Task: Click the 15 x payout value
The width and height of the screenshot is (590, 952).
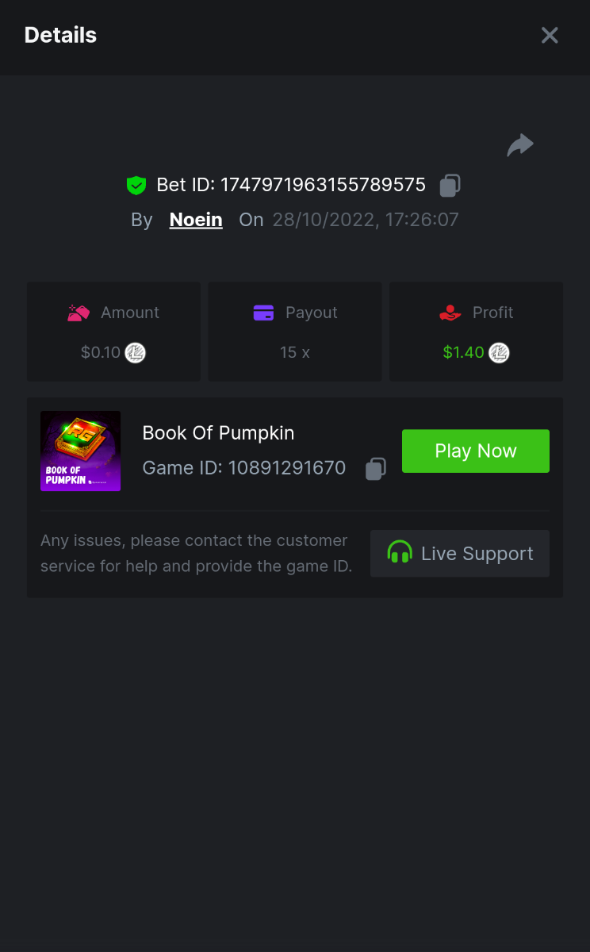Action: click(295, 352)
